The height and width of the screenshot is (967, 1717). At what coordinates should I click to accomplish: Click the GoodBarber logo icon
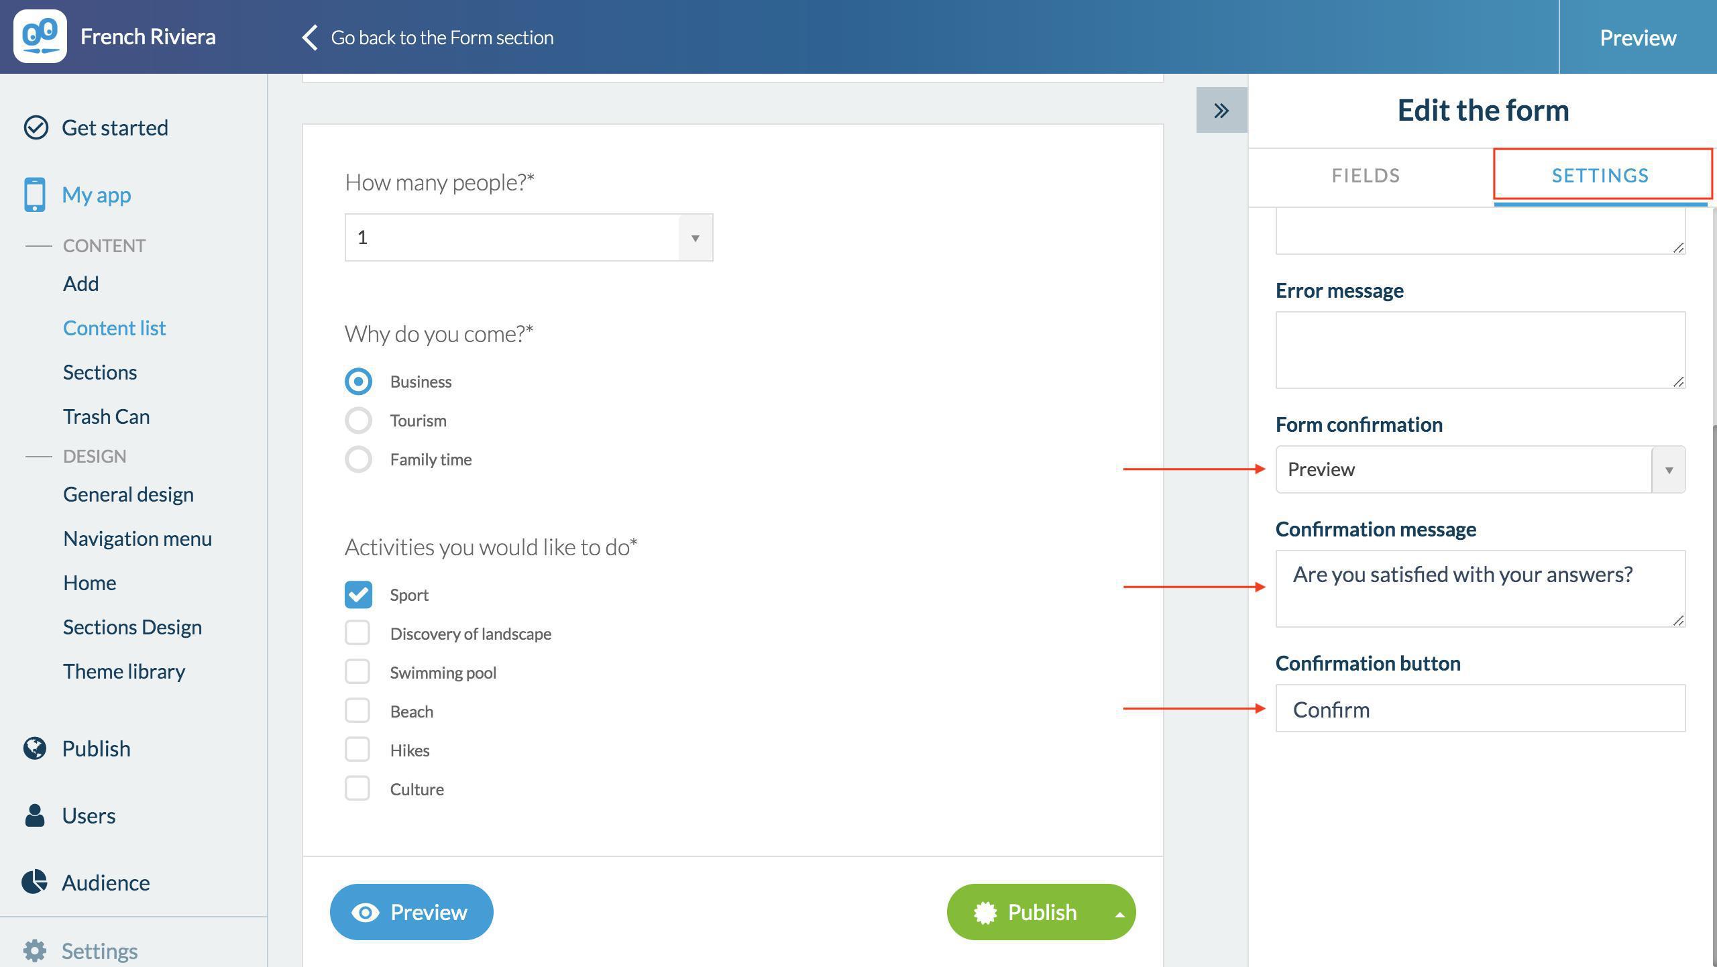(x=40, y=36)
